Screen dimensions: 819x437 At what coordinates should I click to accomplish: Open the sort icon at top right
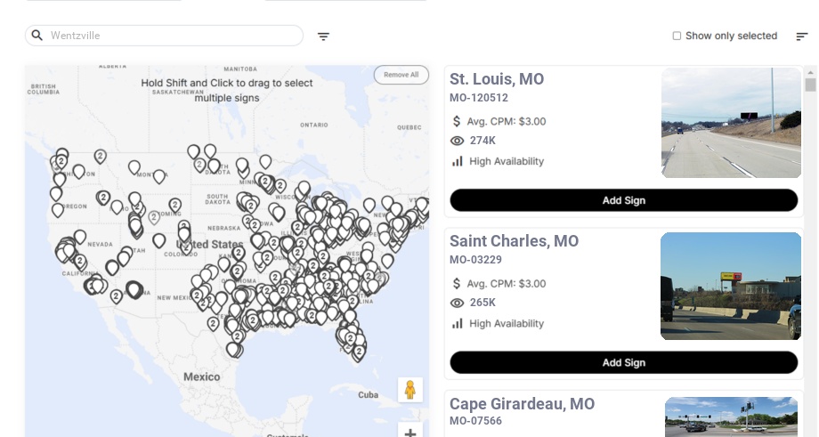[802, 36]
